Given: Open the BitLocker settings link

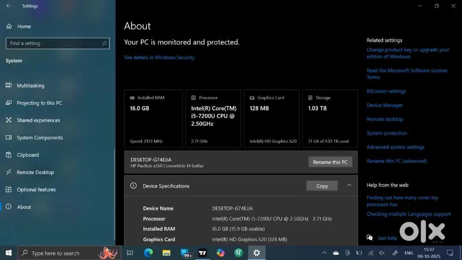Looking at the screenshot, I should pyautogui.click(x=386, y=91).
